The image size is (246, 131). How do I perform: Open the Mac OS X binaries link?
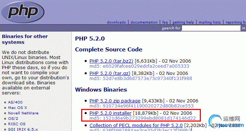(x=17, y=107)
